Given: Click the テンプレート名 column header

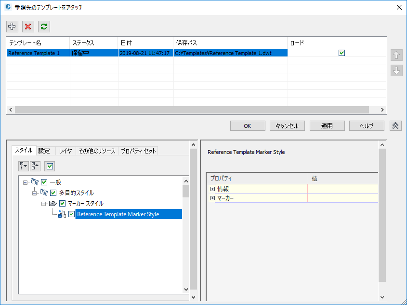Looking at the screenshot, I should tap(38, 43).
